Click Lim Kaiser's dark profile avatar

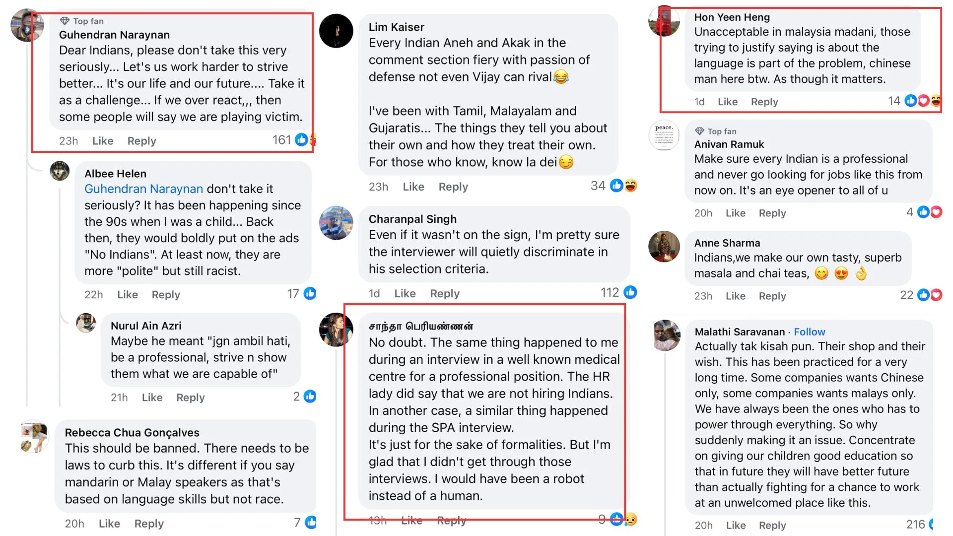(x=336, y=31)
